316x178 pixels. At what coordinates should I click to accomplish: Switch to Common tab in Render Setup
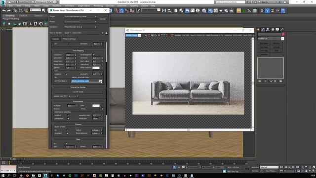56,39
